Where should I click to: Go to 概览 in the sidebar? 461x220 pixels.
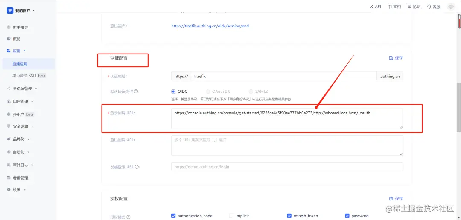tap(17, 39)
